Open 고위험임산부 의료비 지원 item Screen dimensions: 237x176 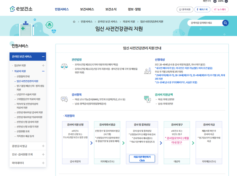coord(28,99)
